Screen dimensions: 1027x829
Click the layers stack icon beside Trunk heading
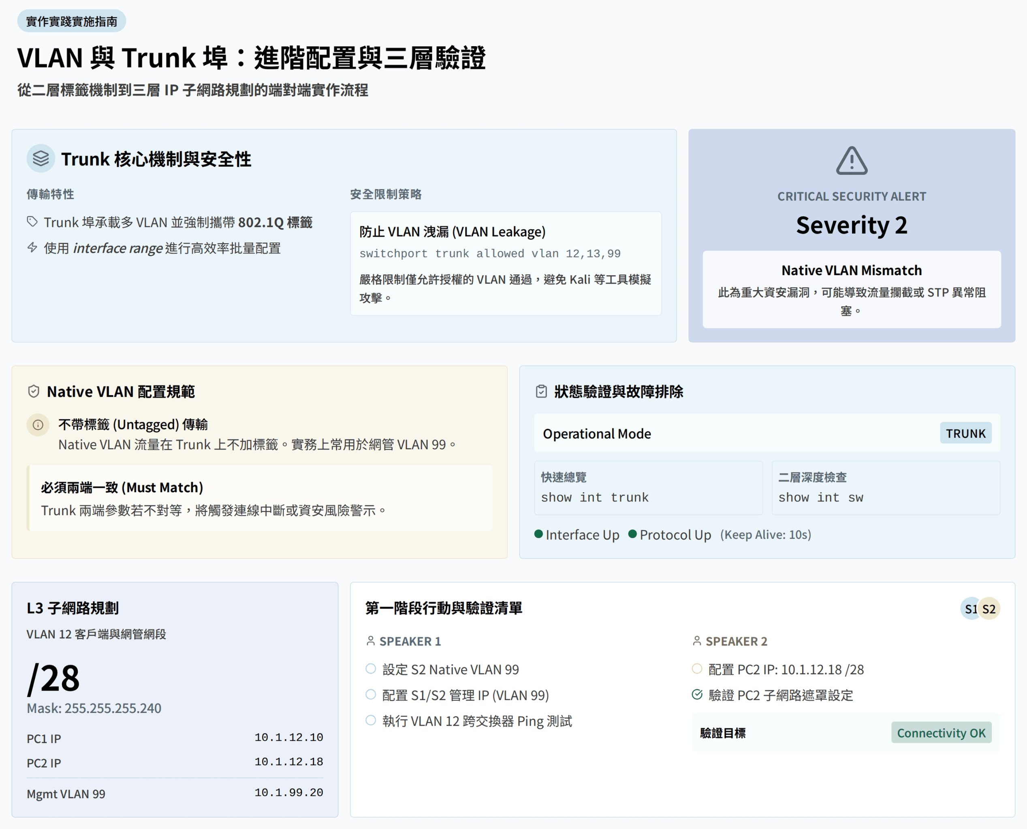(41, 158)
